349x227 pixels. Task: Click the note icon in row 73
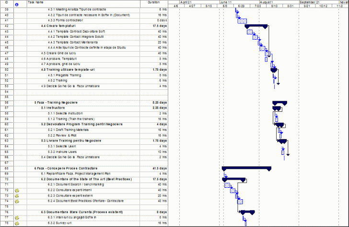17,195
